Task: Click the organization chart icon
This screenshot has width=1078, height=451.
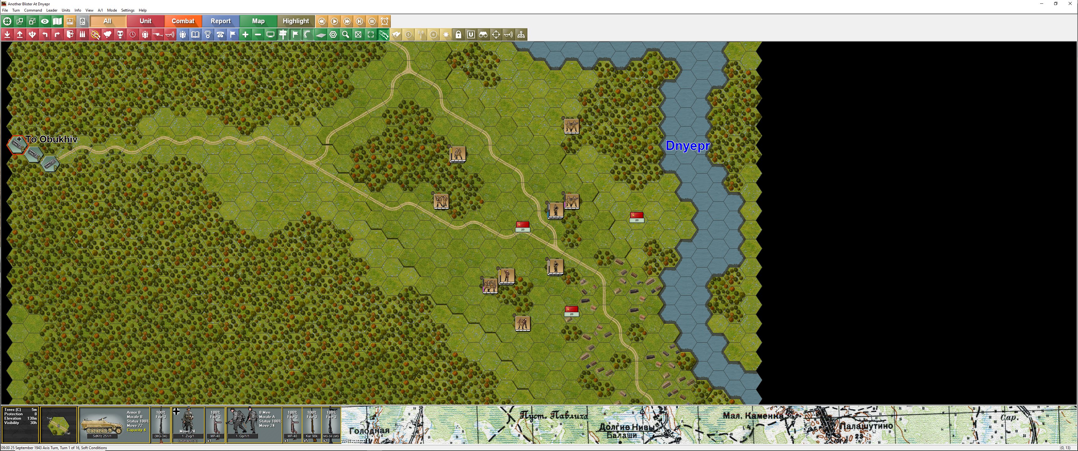Action: 521,35
